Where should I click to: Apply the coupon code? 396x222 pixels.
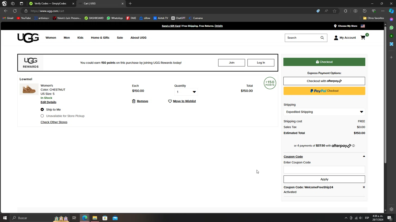[x=324, y=179]
